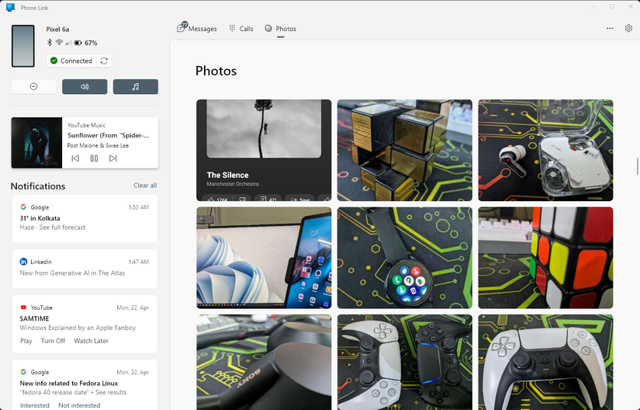Select the Photos tab
640x410 pixels.
[x=280, y=29]
